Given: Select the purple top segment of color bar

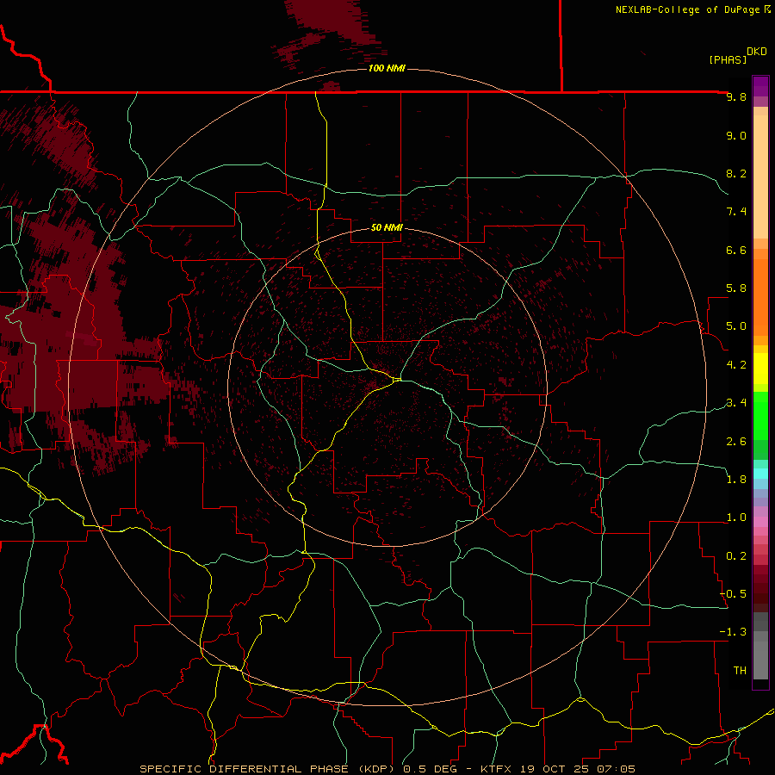Looking at the screenshot, I should click(760, 86).
